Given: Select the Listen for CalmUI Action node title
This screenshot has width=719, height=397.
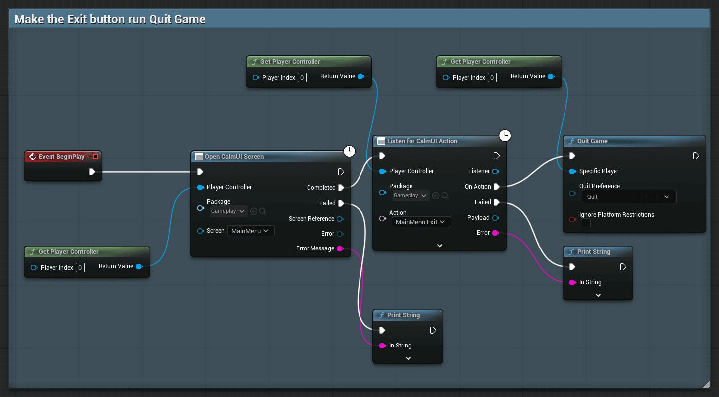Looking at the screenshot, I should 422,141.
